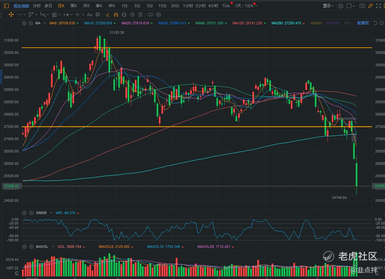Click the 恒生指数 index name link

[21, 6]
